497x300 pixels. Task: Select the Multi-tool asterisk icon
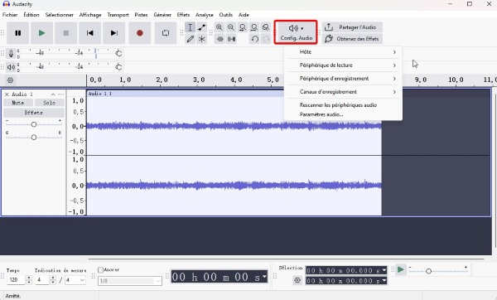click(x=202, y=39)
